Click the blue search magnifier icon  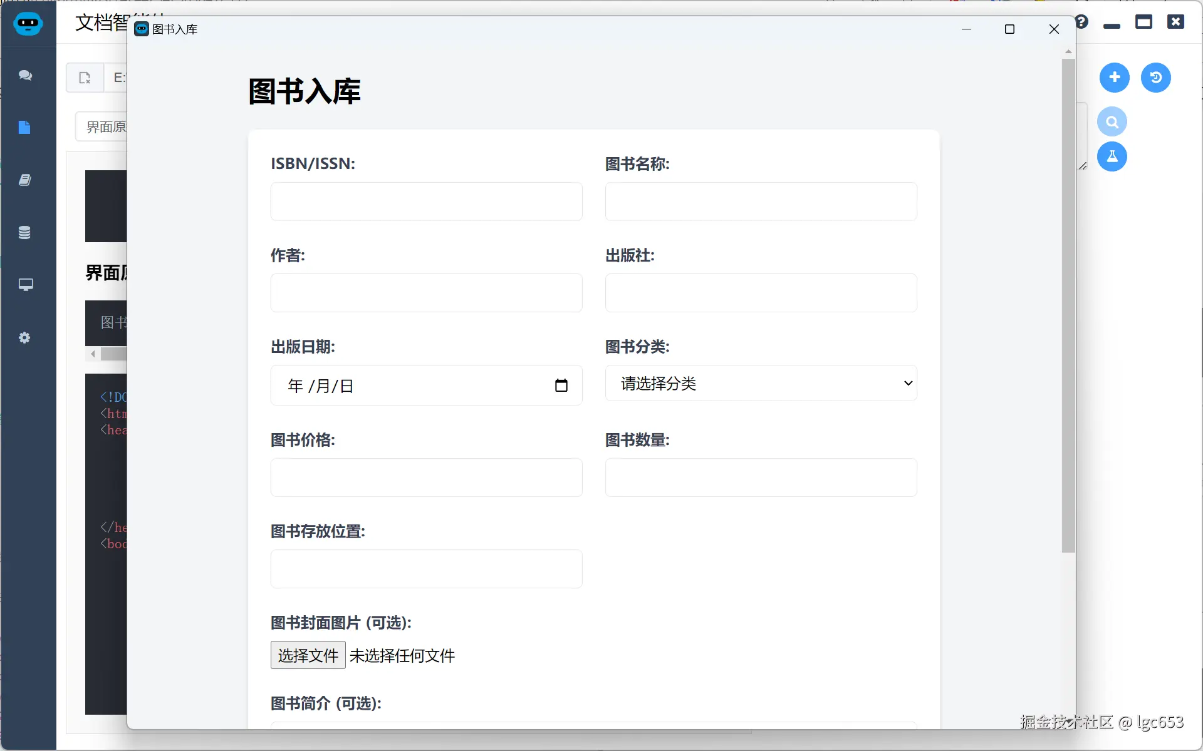(1112, 122)
